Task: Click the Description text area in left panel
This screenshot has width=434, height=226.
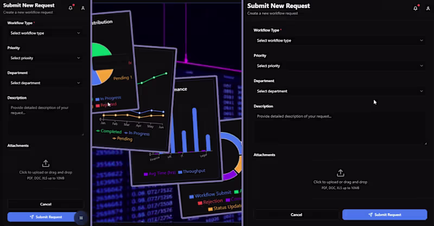Action: [x=46, y=119]
